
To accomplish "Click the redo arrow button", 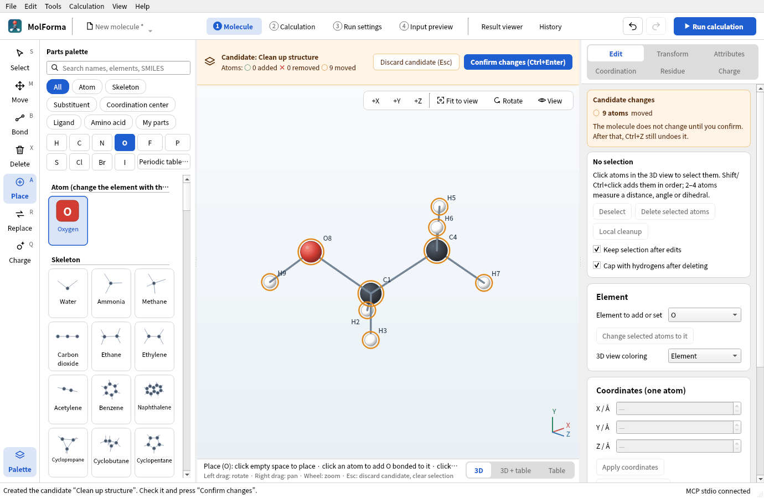I will click(x=656, y=26).
